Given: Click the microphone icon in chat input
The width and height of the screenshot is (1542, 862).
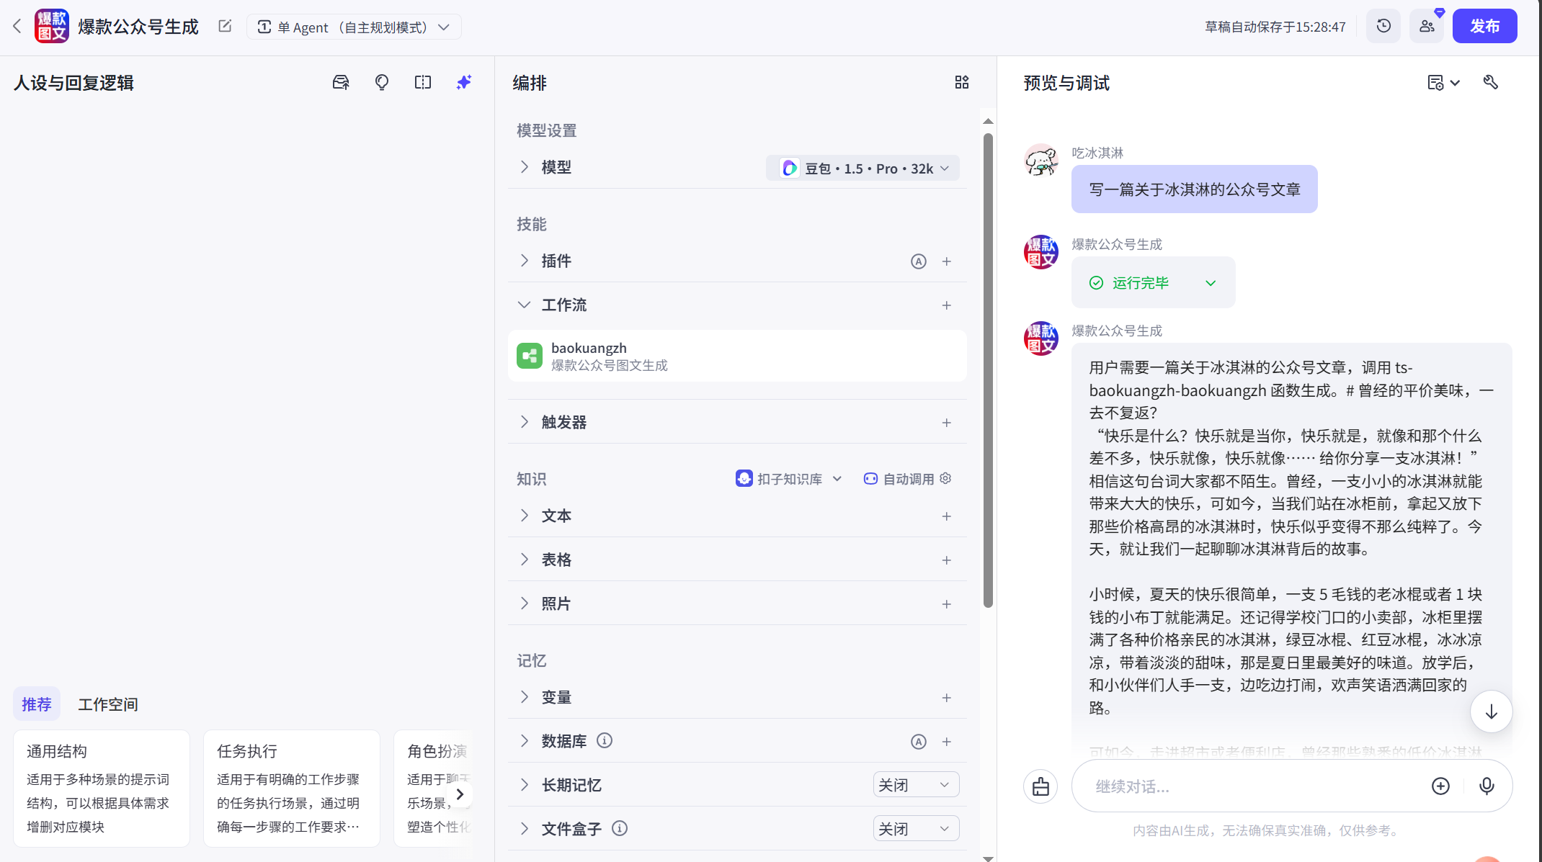Looking at the screenshot, I should point(1487,786).
